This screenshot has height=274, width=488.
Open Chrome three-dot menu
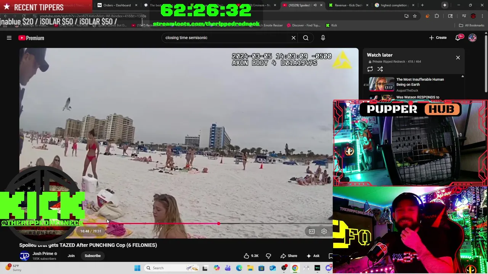tap(482, 16)
